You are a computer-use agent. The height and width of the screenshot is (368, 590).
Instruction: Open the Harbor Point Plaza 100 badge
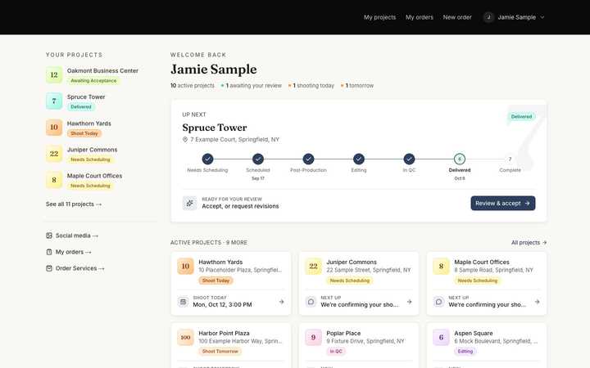[185, 337]
